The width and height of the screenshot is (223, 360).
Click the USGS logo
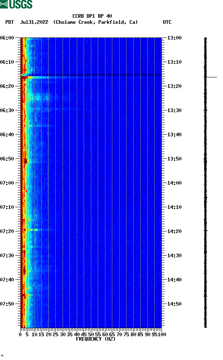pyautogui.click(x=16, y=4)
